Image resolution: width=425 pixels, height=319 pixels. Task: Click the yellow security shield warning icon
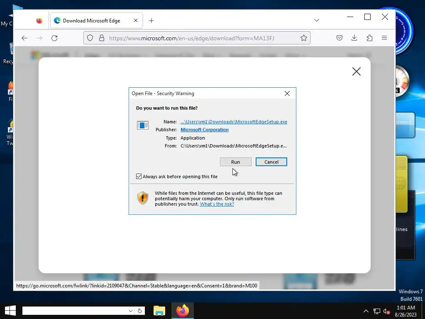point(143,198)
